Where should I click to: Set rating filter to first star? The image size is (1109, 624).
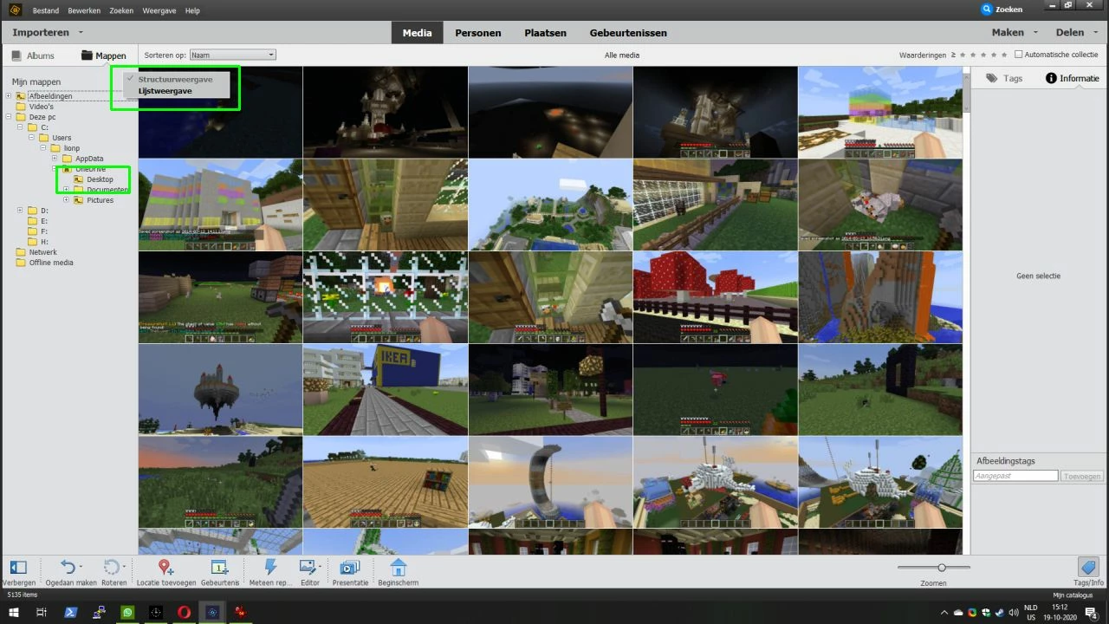[x=964, y=55]
